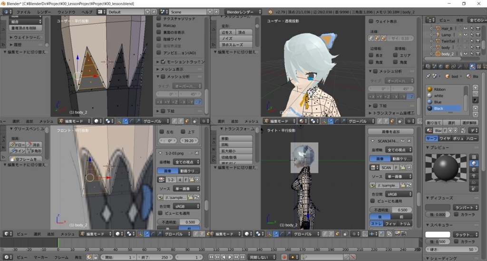Screen dimensions: 487x261
Task: Open the ファイル menu
Action: [x=24, y=12]
